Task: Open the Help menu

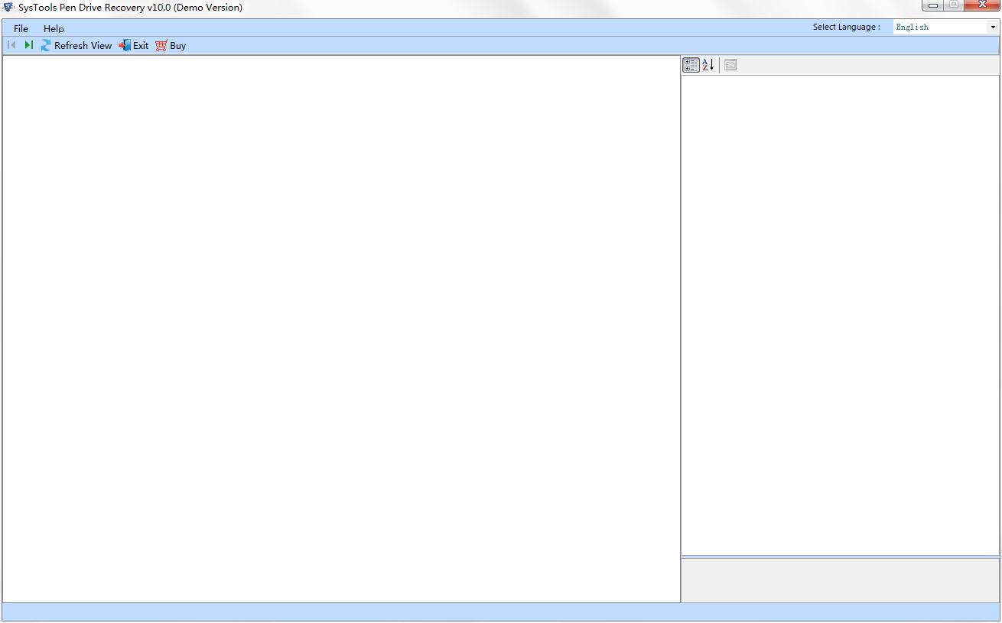Action: (54, 28)
